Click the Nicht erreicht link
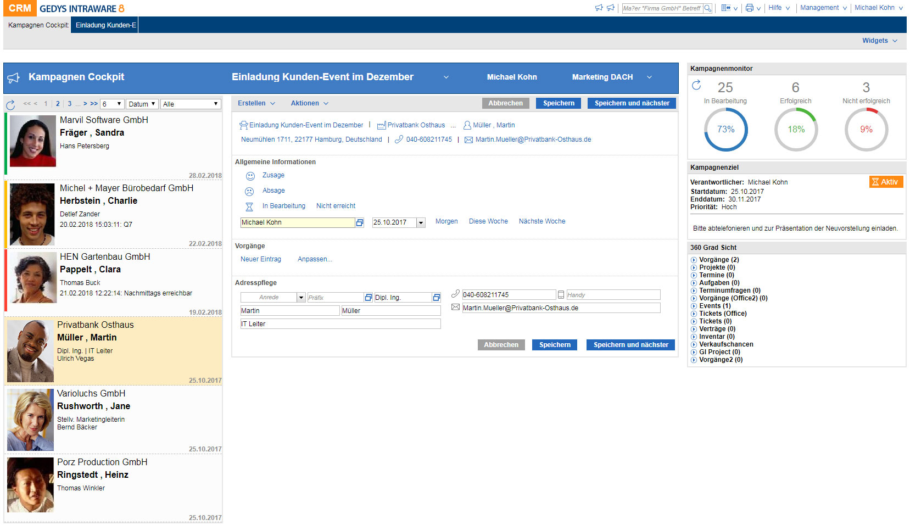 click(336, 206)
